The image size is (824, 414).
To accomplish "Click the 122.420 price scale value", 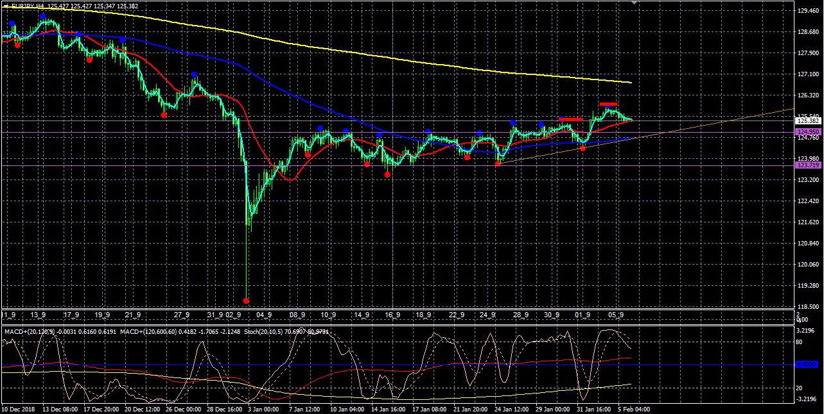I will (809, 201).
